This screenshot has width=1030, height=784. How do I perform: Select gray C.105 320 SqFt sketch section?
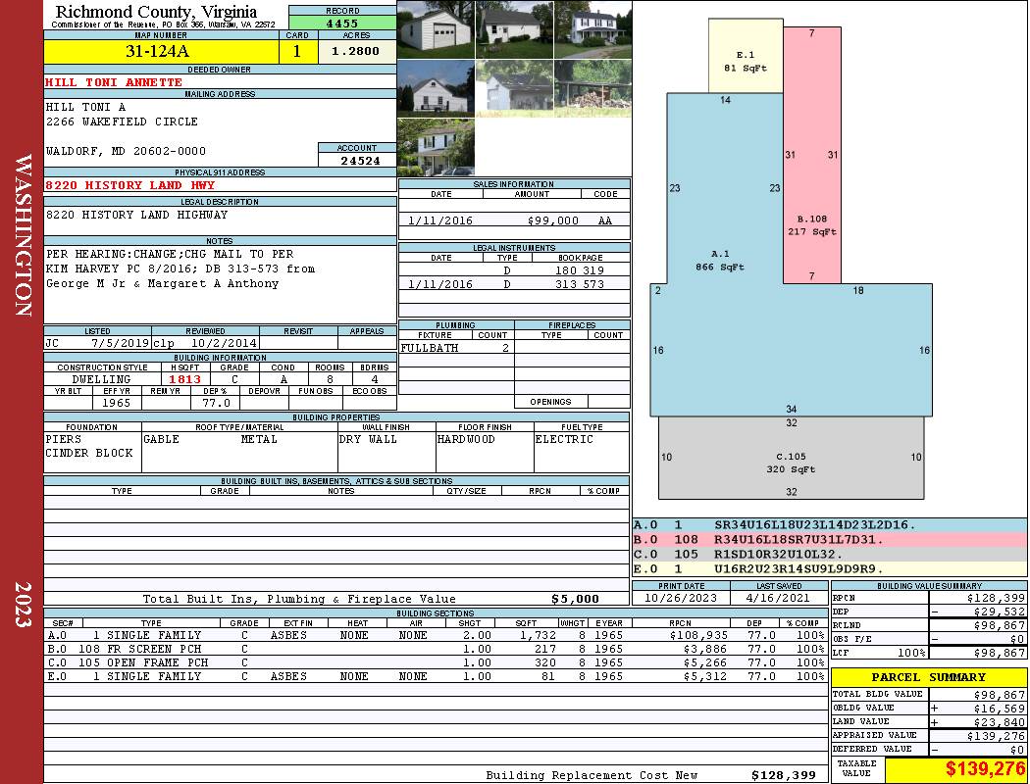coord(792,458)
